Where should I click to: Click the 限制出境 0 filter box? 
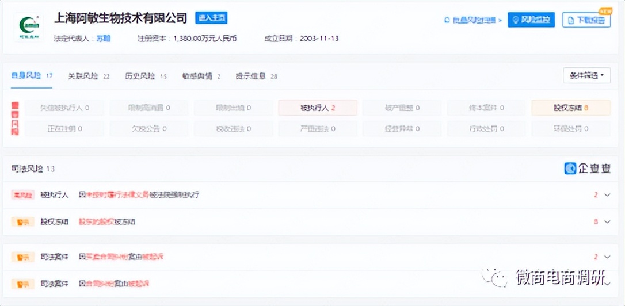(234, 108)
